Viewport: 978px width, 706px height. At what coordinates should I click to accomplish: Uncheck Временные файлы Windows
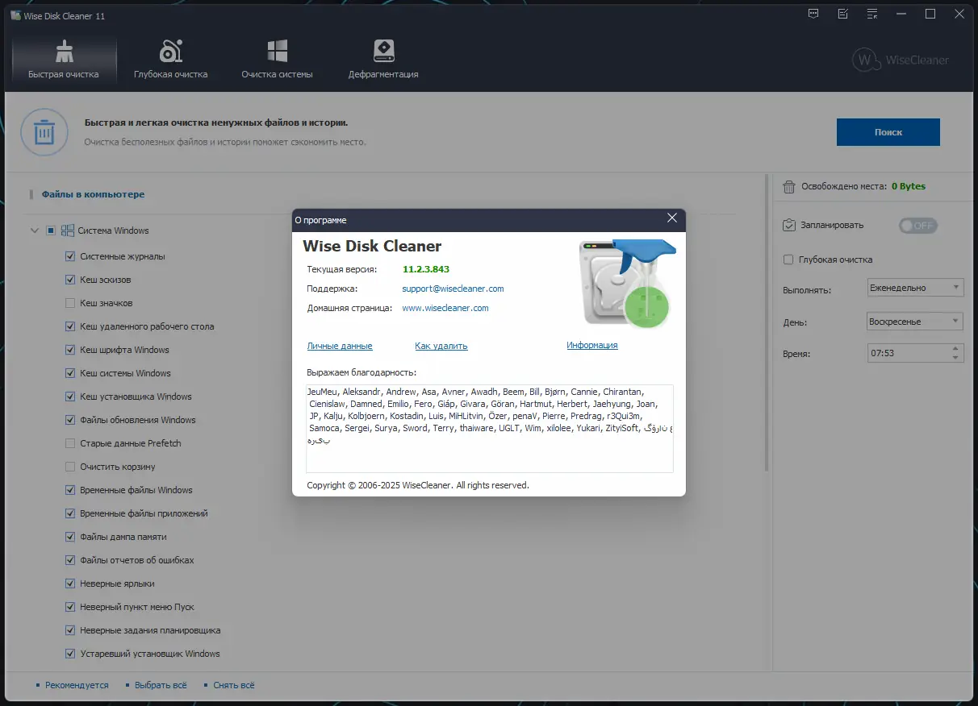click(x=70, y=490)
